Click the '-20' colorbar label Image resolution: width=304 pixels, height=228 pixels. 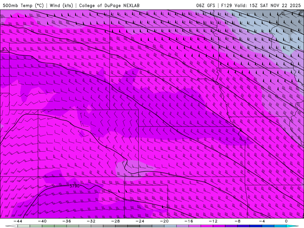pos(164,221)
